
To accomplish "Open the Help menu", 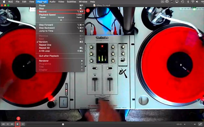I will click(x=93, y=2).
